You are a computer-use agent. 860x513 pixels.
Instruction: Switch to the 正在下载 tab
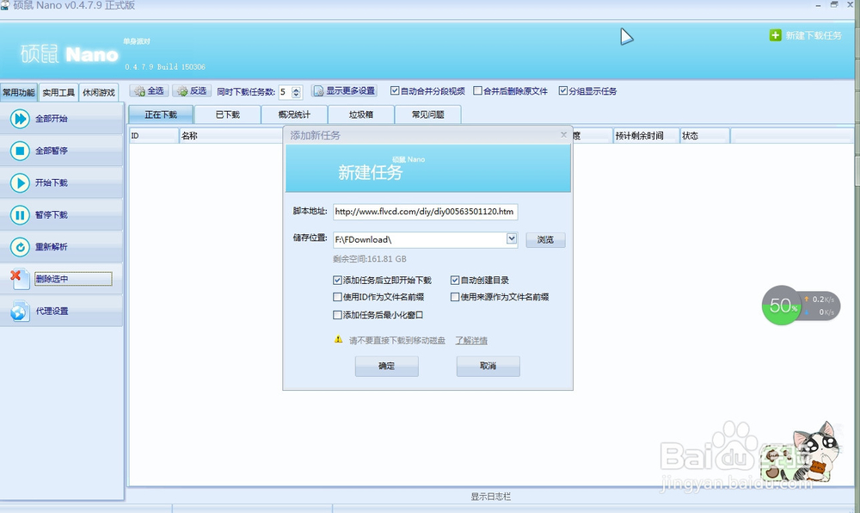(161, 114)
